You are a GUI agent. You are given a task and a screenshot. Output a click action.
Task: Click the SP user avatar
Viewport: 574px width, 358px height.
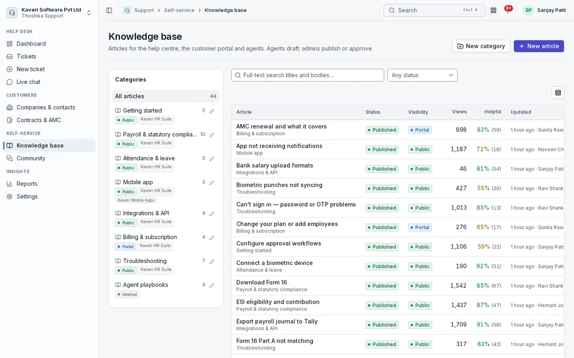pos(528,10)
